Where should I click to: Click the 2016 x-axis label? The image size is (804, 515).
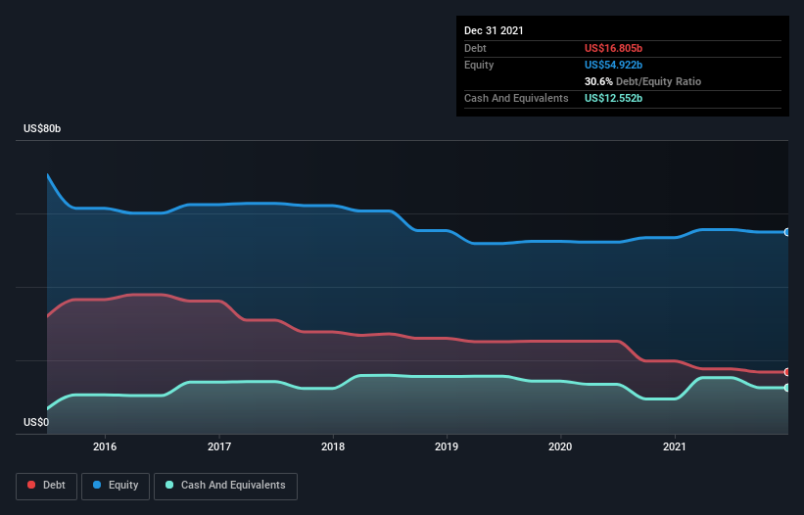(105, 446)
